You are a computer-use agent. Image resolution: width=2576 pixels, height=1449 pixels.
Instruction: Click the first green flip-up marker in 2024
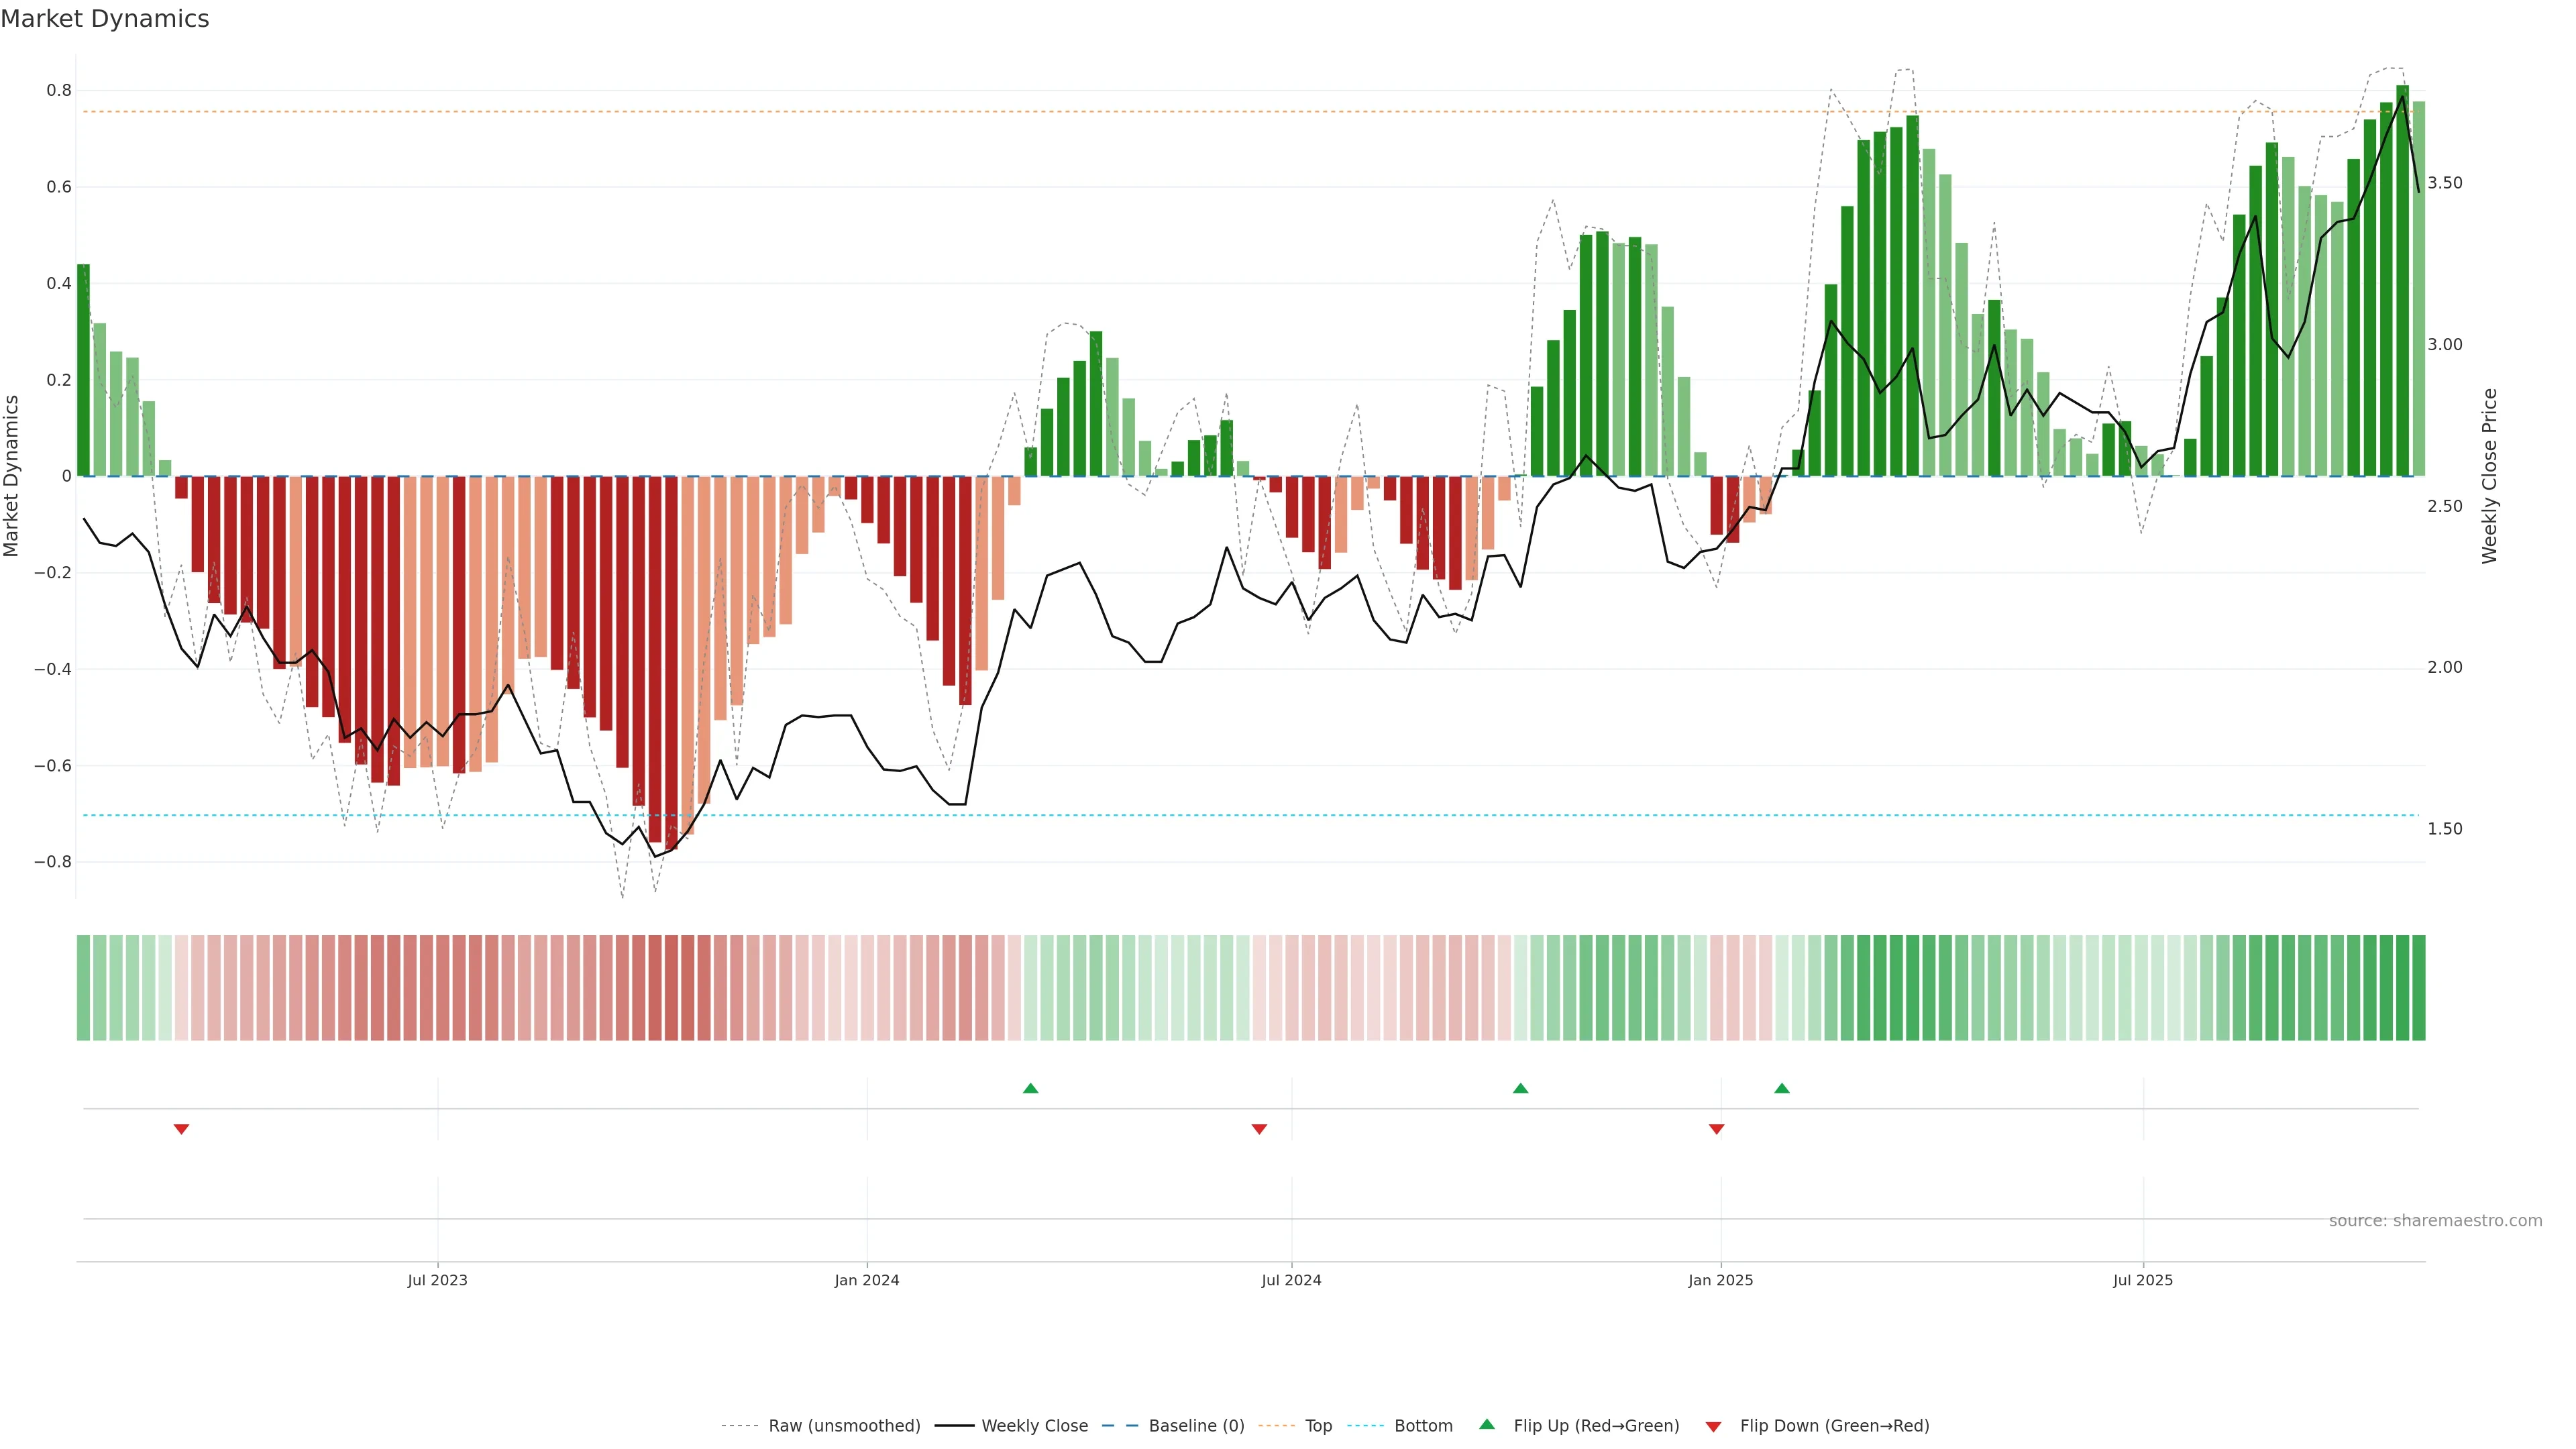coord(1030,1088)
